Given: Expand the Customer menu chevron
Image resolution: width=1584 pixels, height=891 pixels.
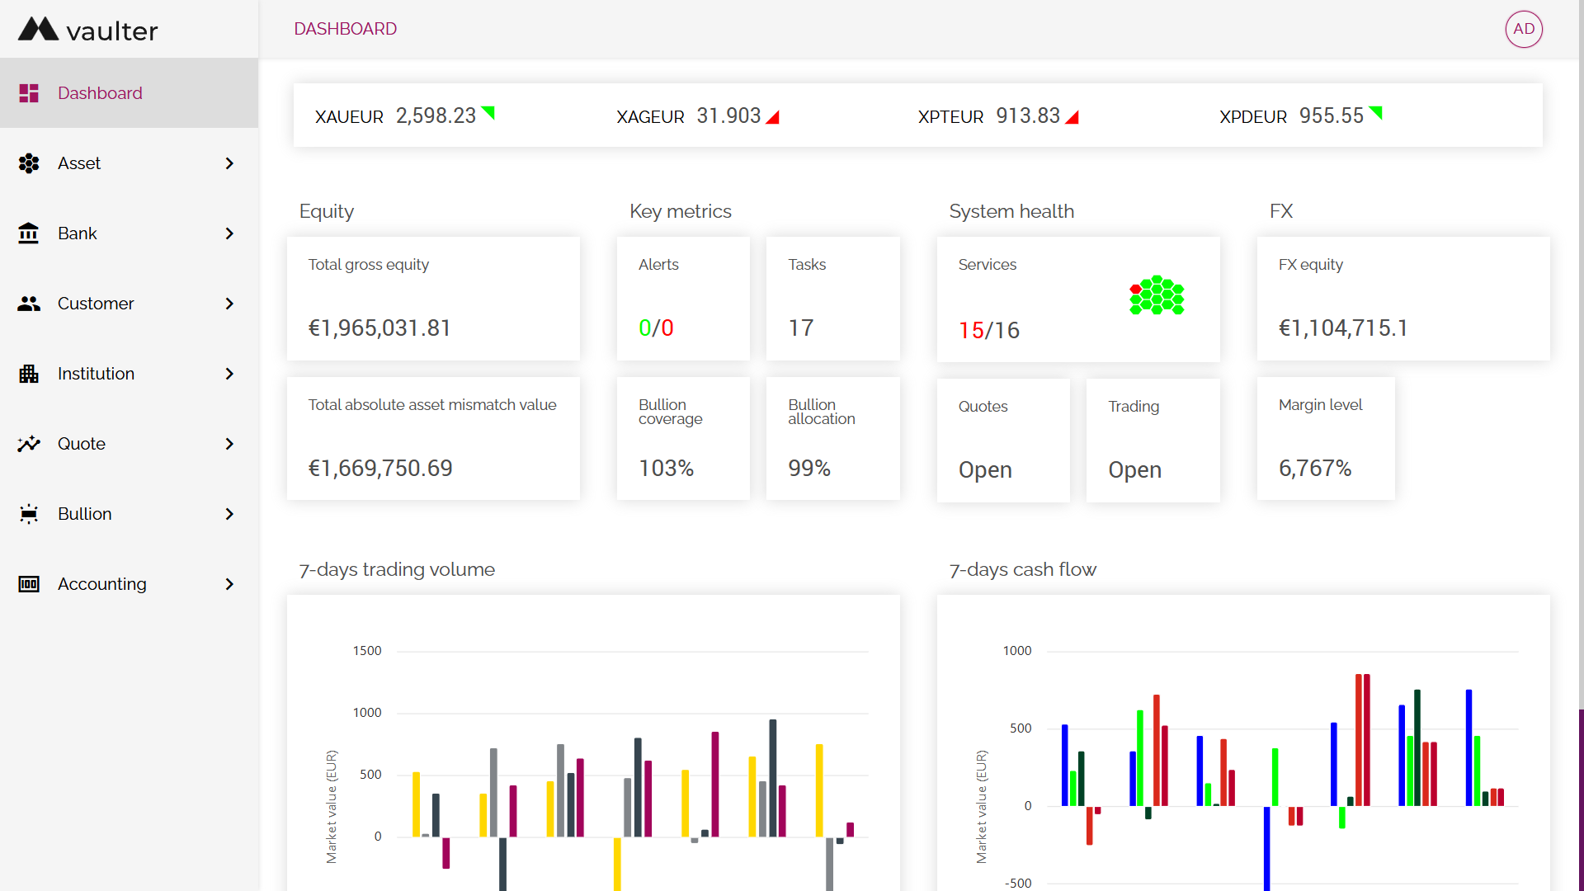Looking at the screenshot, I should point(229,304).
